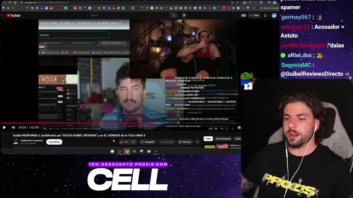
Task: Click '@GuibelReviewsDirecto' mention in chat
Action: 312,74
